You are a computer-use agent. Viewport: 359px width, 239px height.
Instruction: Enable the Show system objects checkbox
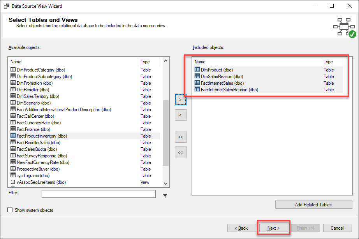click(10, 209)
